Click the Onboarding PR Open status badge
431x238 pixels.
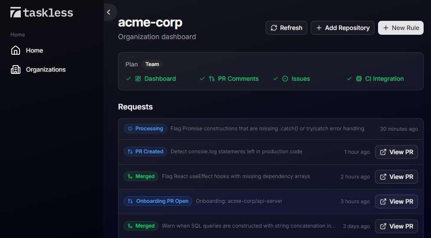tap(158, 201)
